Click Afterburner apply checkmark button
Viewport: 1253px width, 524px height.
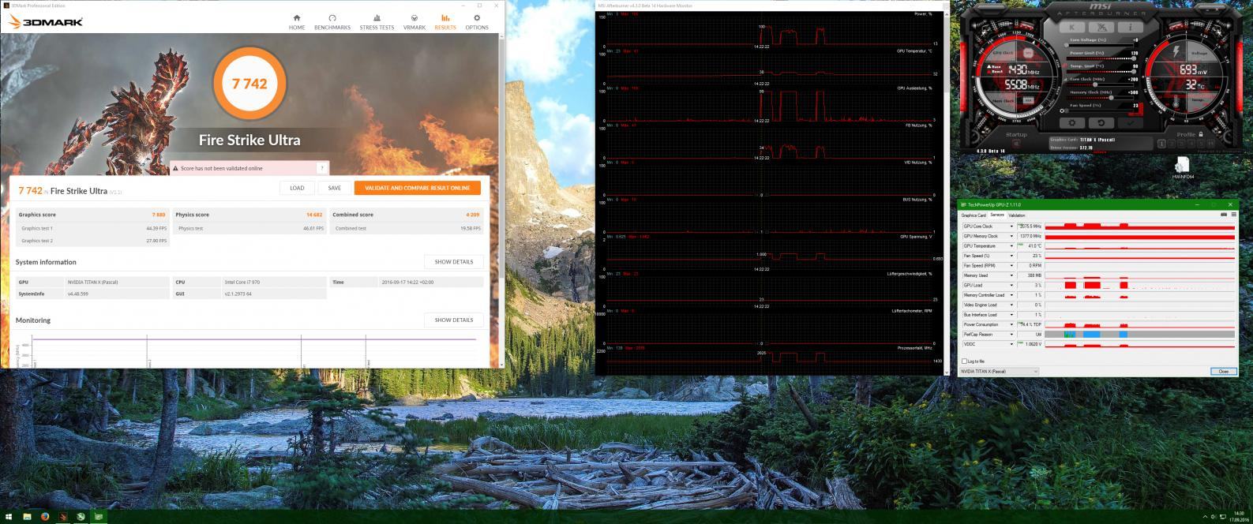pyautogui.click(x=1131, y=123)
